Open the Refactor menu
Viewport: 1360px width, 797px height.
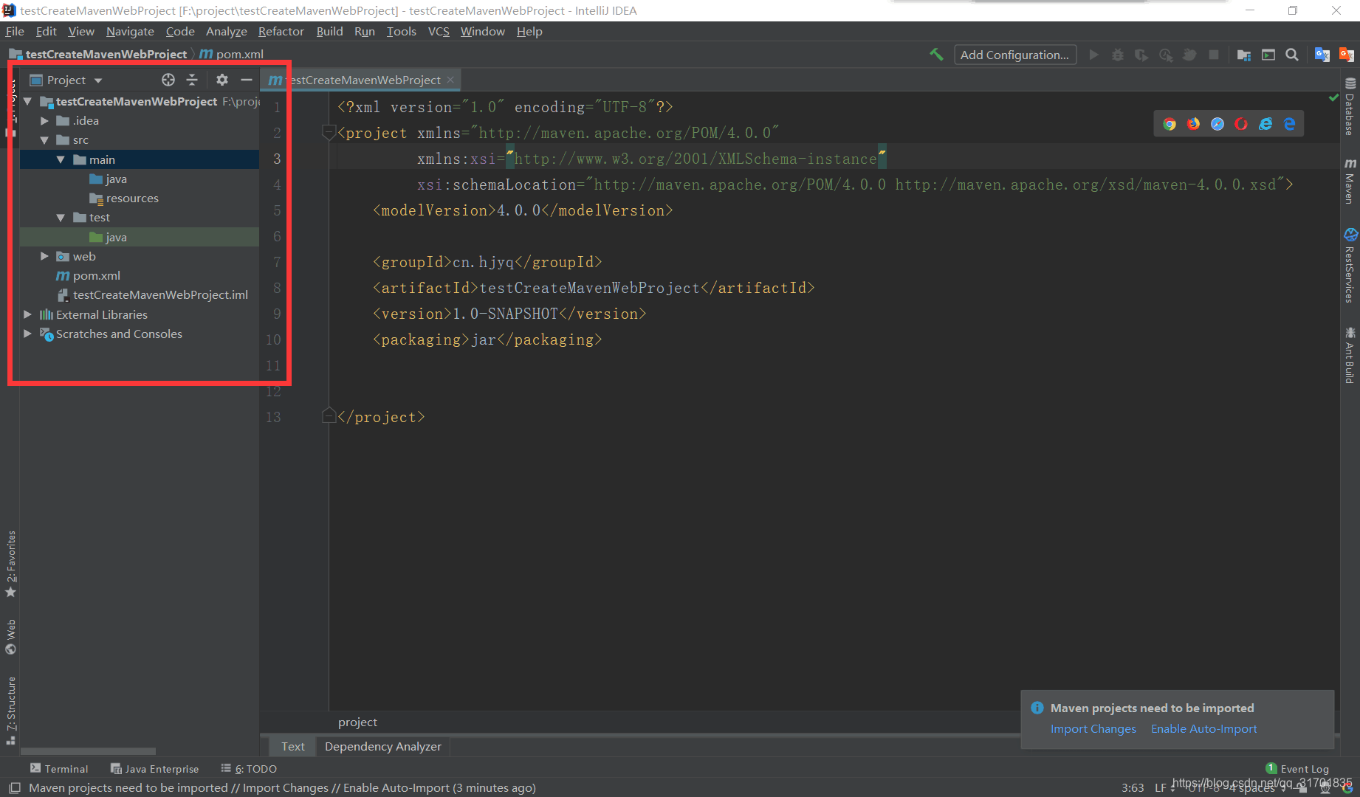tap(281, 31)
